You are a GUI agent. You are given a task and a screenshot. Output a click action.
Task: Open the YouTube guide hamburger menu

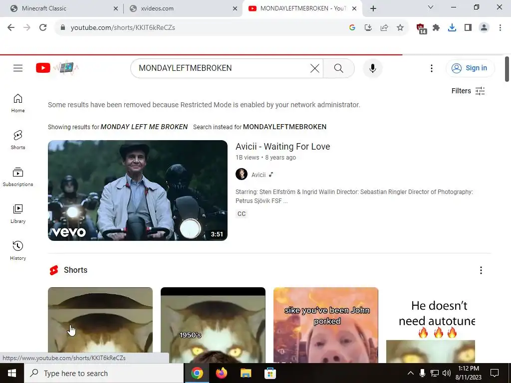(x=18, y=68)
